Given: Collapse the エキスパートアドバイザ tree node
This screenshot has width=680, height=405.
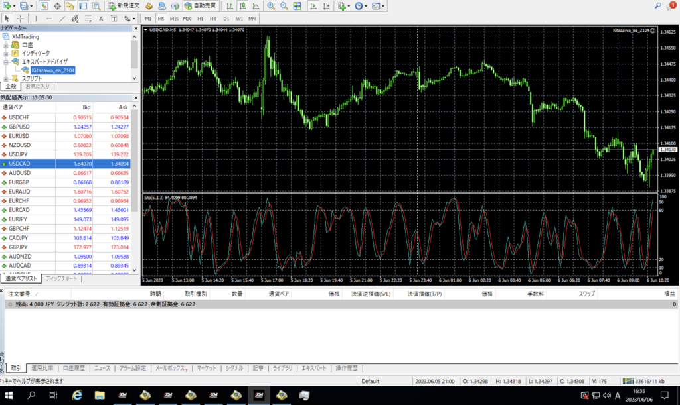Looking at the screenshot, I should 5,61.
